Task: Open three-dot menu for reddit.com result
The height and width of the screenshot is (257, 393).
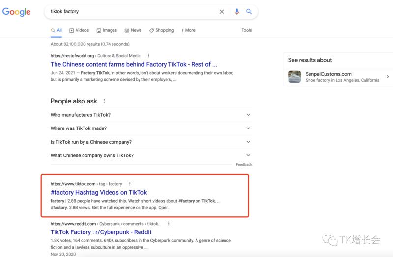Action: pos(168,223)
